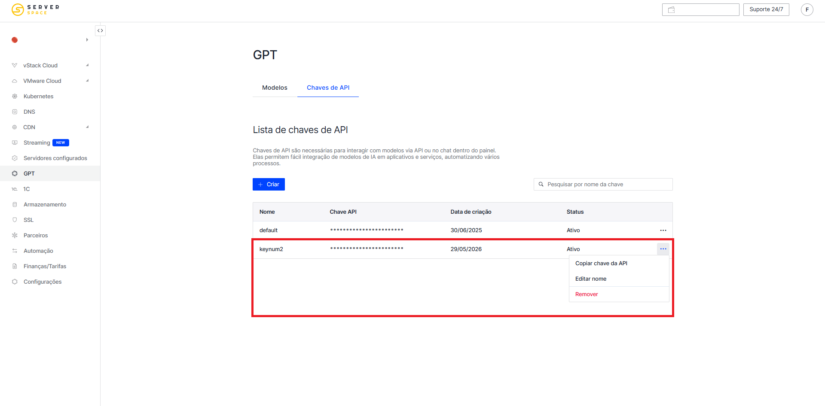The height and width of the screenshot is (406, 825).
Task: Focus the key name search field
Action: click(603, 185)
